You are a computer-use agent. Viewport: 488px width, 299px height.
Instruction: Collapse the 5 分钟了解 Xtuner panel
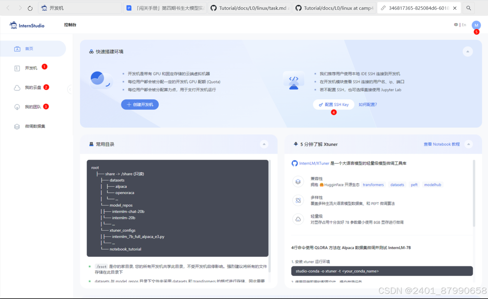point(468,144)
